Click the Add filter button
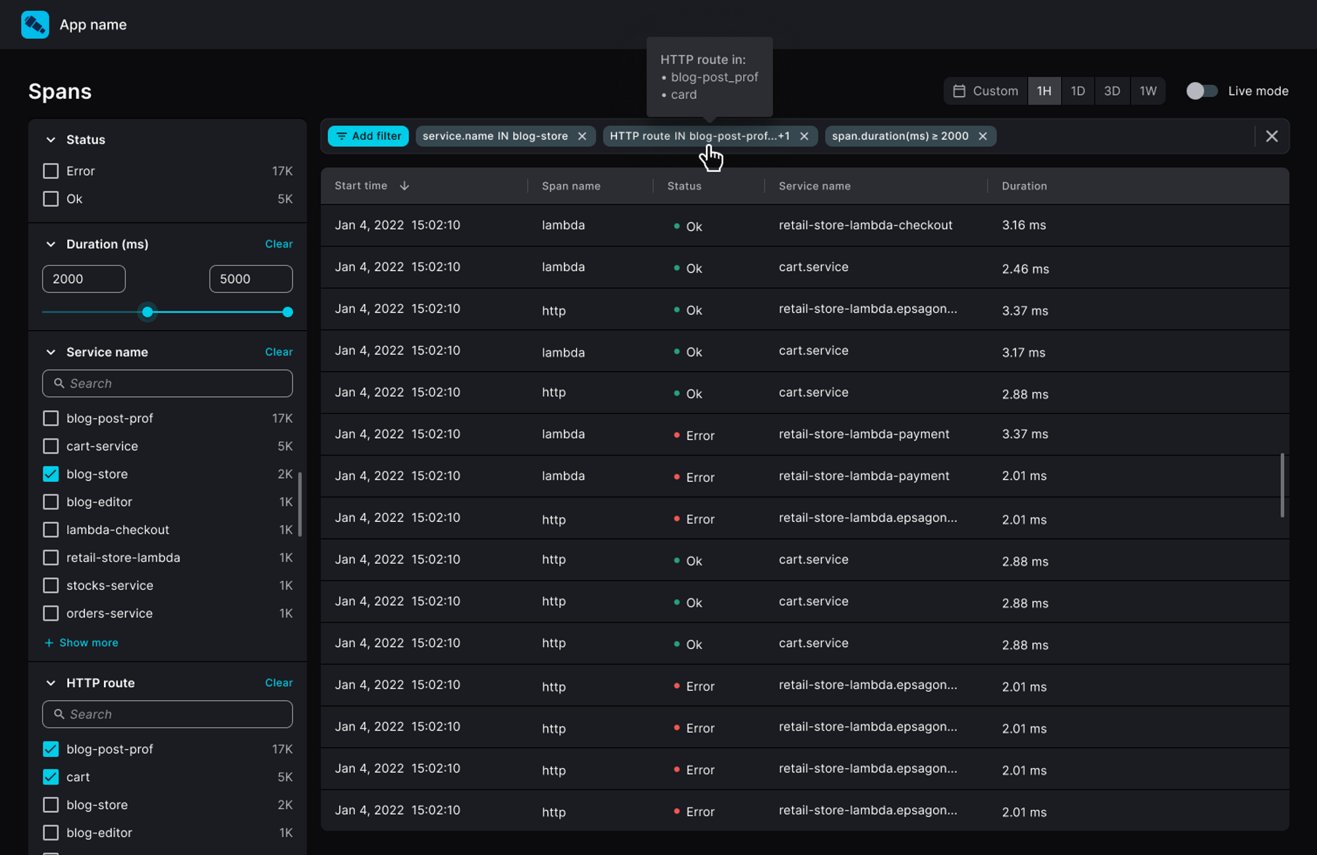 pos(369,136)
